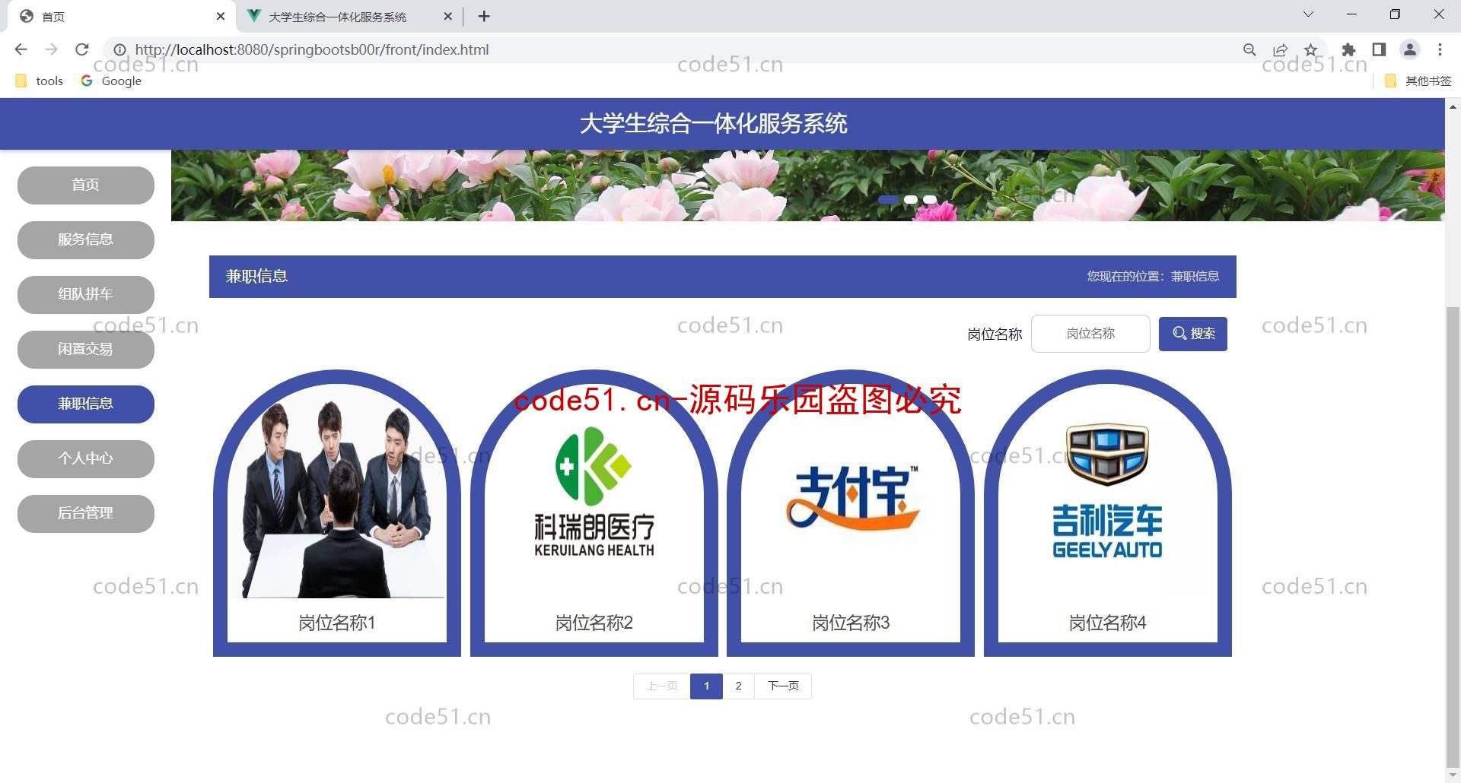The image size is (1461, 783).
Task: Click the scrollbar up arrow
Action: point(1453,107)
